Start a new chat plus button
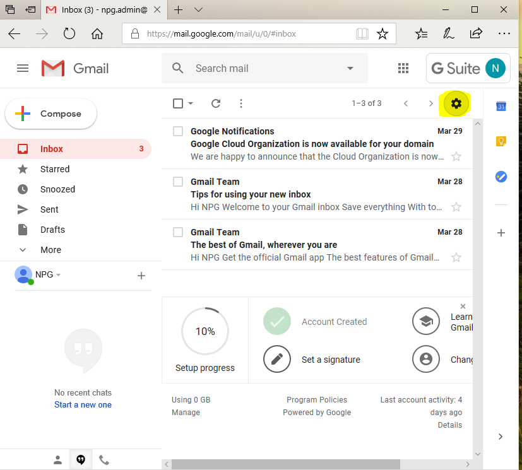Screen dimensions: 522x470 tap(141, 276)
